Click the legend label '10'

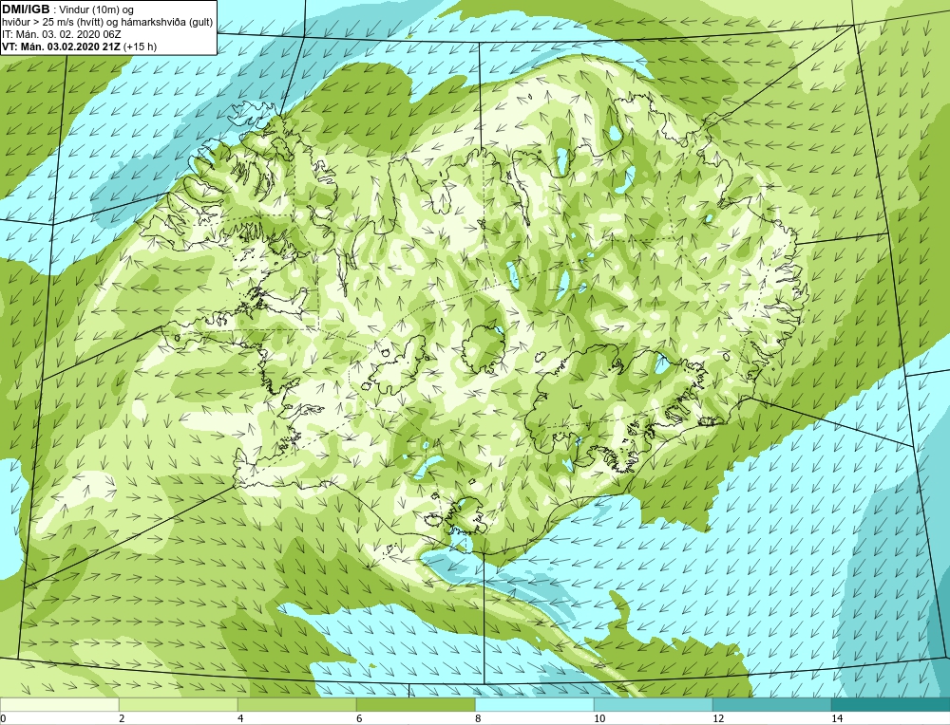tap(599, 718)
